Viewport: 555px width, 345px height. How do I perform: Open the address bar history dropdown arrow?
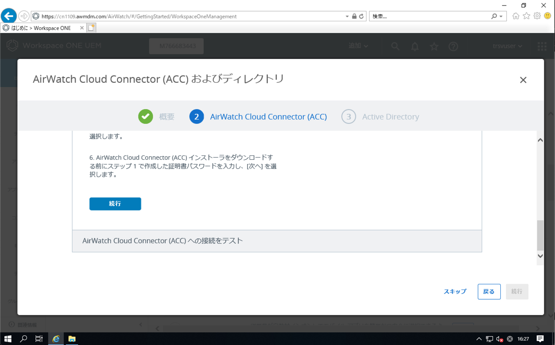point(347,16)
